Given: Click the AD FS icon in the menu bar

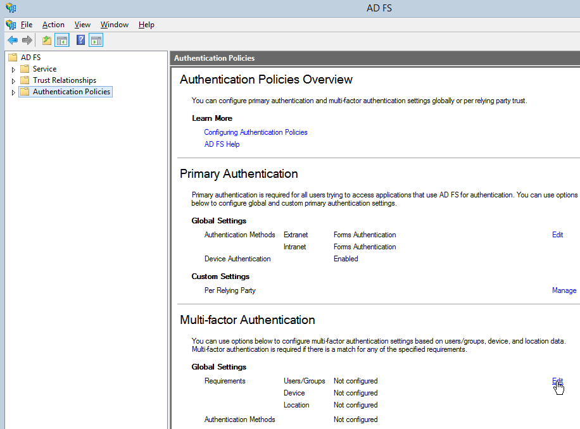Looking at the screenshot, I should [11, 25].
